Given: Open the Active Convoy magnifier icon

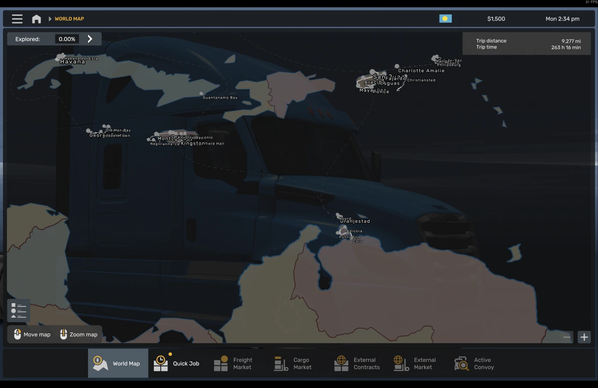Looking at the screenshot, I should (x=461, y=363).
